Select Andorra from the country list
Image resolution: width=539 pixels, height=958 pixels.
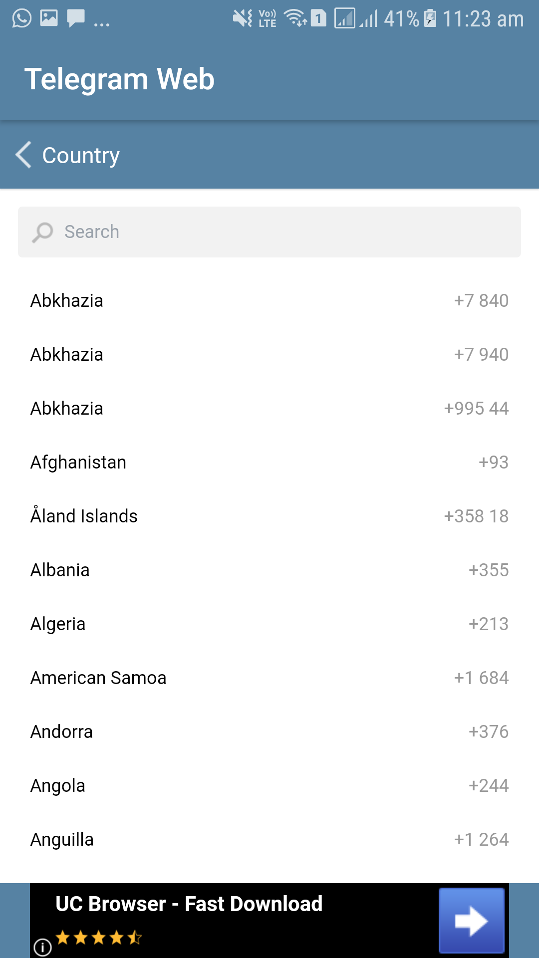point(269,732)
